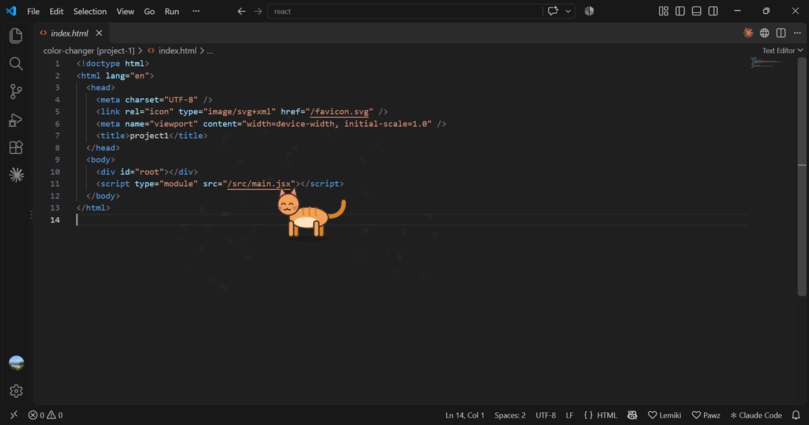Toggle the primary side bar
Viewport: 809px width, 425px height.
tap(680, 11)
